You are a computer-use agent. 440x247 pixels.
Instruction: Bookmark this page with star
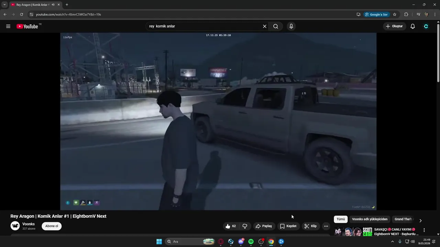395,14
